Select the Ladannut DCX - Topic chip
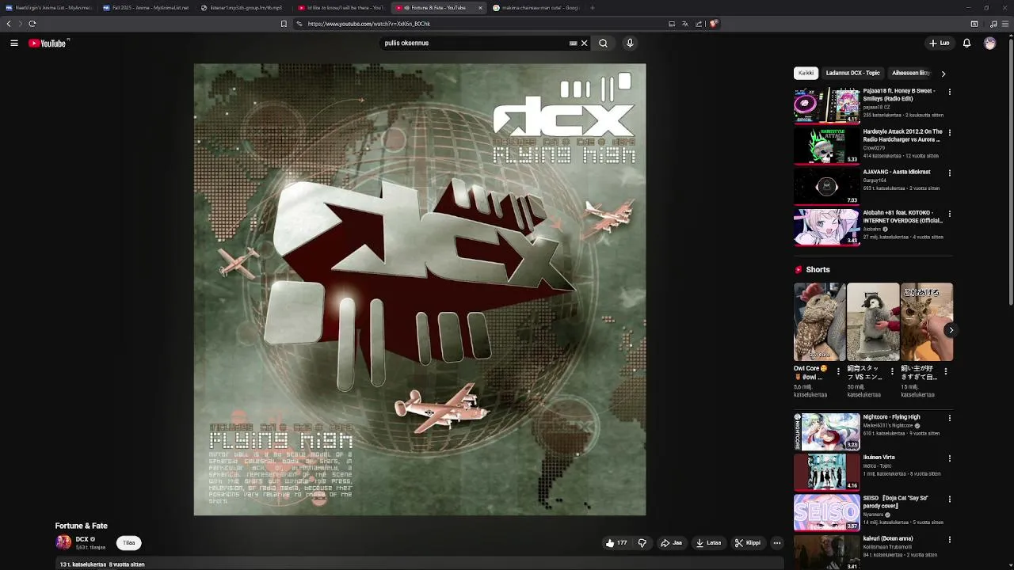This screenshot has width=1014, height=570. pyautogui.click(x=852, y=73)
